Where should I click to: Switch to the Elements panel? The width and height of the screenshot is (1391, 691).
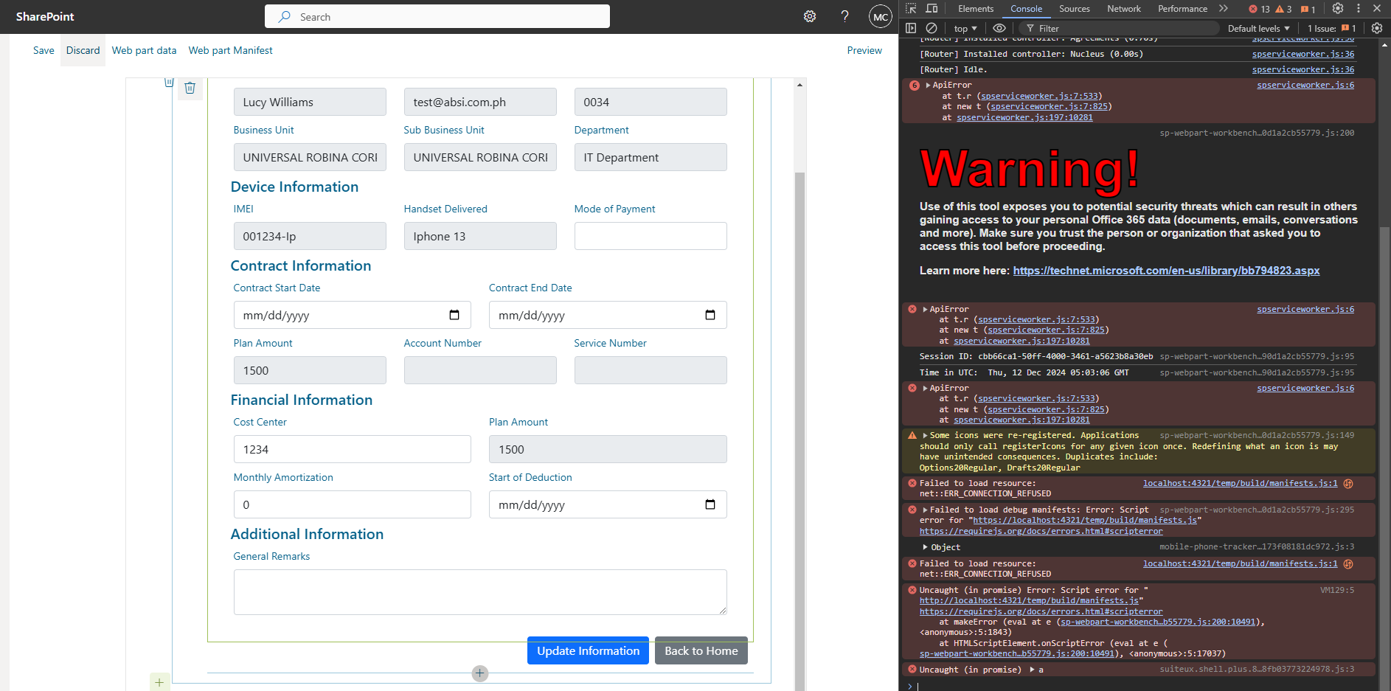point(975,8)
